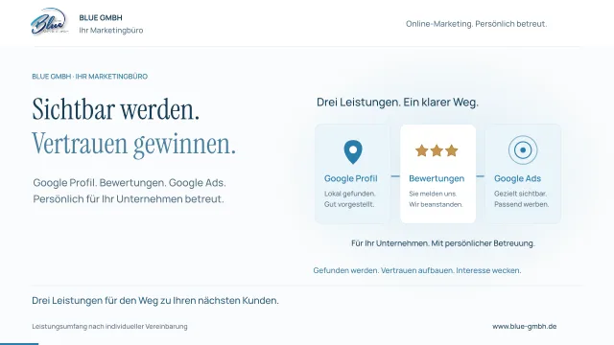Viewport: 614px width, 345px height.
Task: Click 'Persönlich für Ihr Unternehmen betreut.' line
Action: (x=129, y=199)
